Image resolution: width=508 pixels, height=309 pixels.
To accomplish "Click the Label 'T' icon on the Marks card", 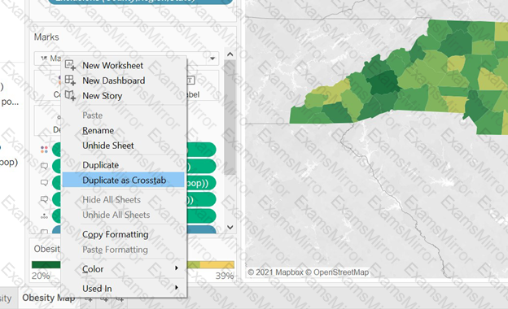I will pyautogui.click(x=190, y=80).
